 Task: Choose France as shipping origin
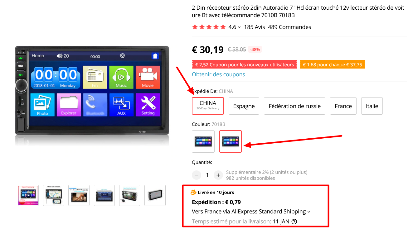point(343,106)
